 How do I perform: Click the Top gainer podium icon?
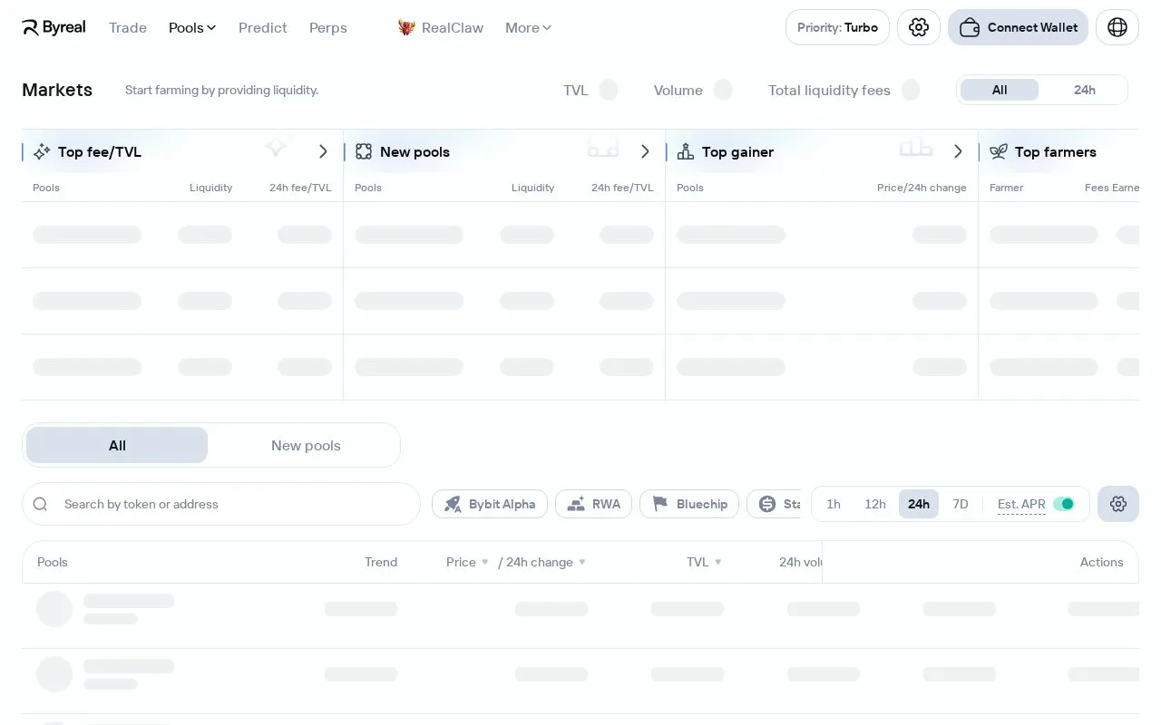[x=686, y=152]
